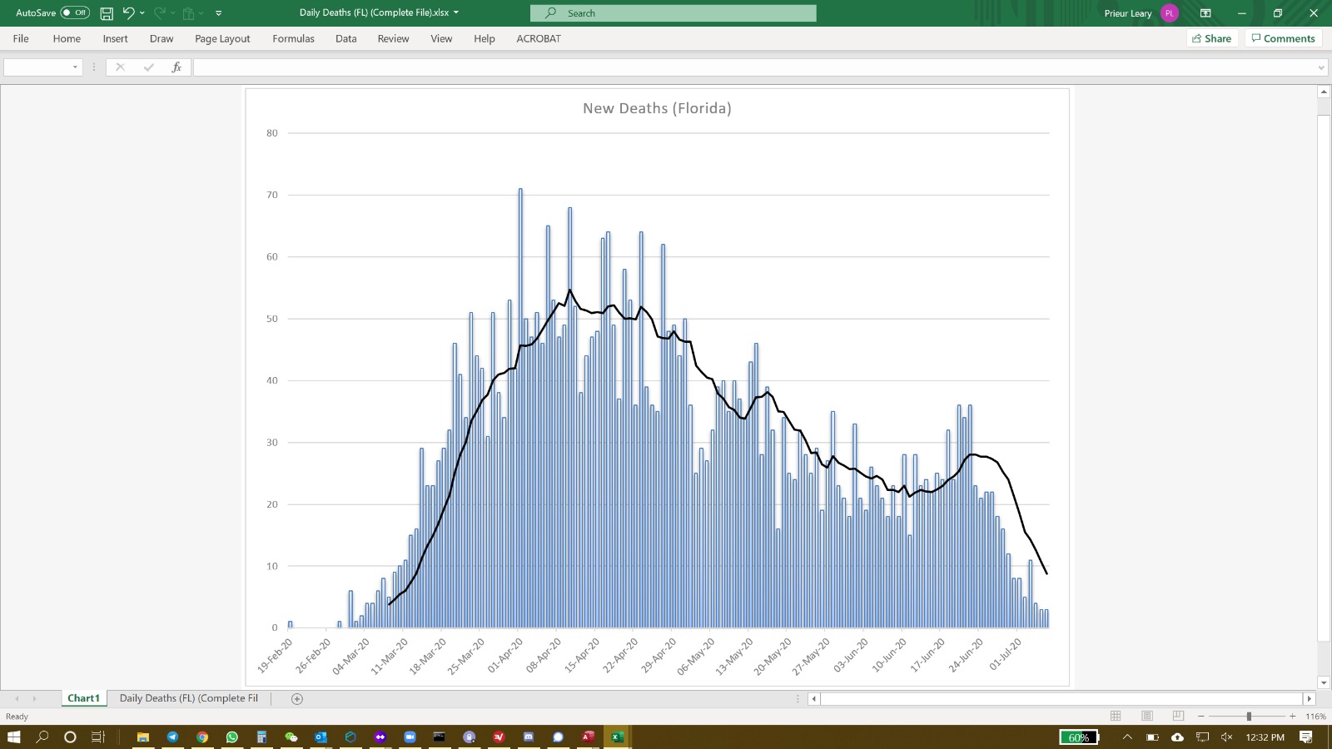Toggle the AutoSave switch
The width and height of the screenshot is (1332, 749).
75,13
